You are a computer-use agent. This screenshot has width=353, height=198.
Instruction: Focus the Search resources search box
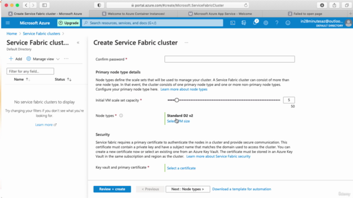(152, 23)
